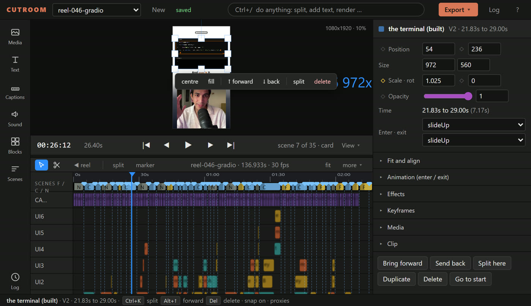Click the timeline fit button
531x306 pixels.
(x=328, y=165)
